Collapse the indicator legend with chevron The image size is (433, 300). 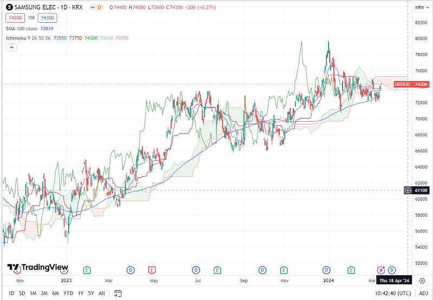[11, 48]
